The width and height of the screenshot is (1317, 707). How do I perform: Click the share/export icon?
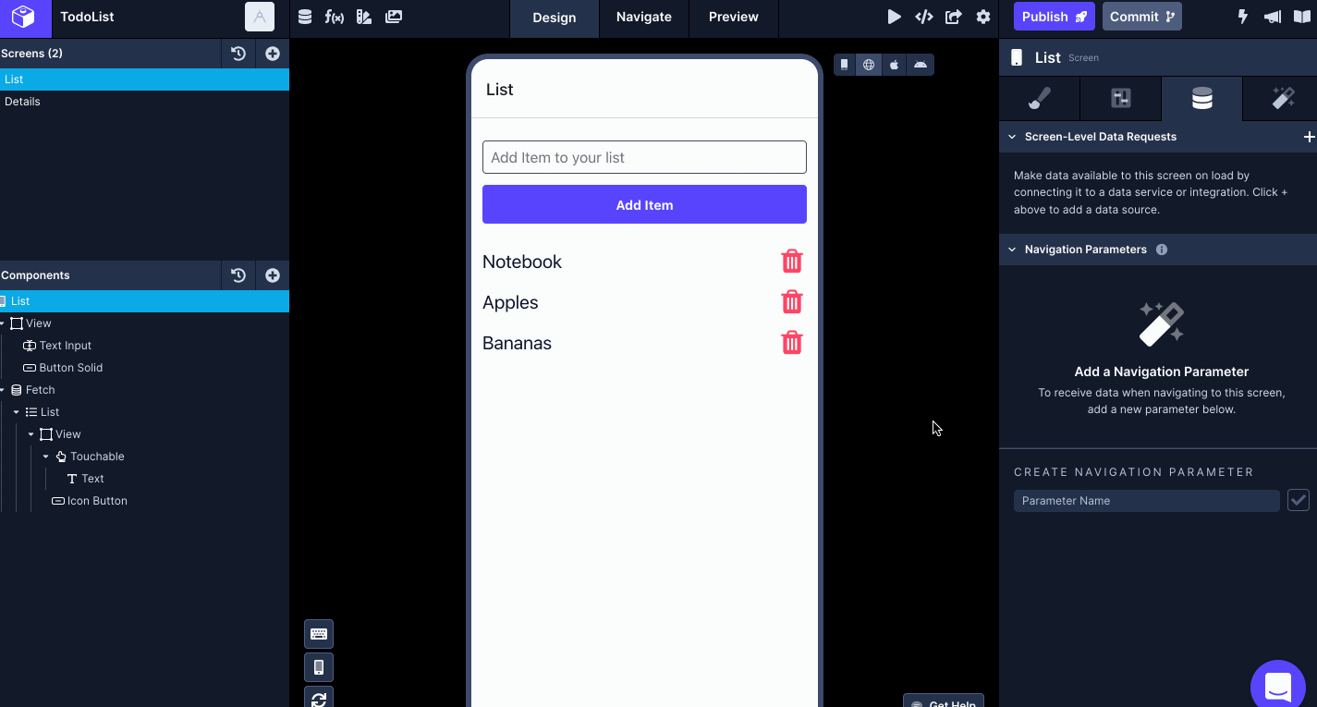954,17
